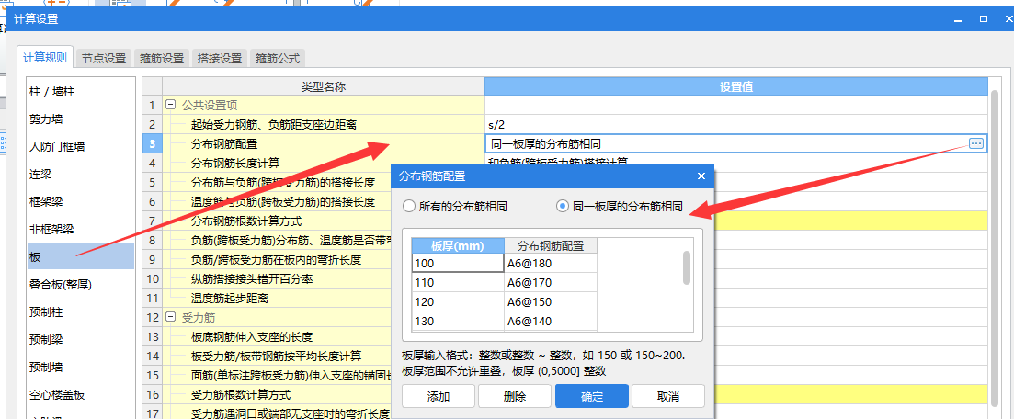Select row 分布钢筋配置 in the table
Image resolution: width=1014 pixels, height=419 pixels.
tap(323, 143)
